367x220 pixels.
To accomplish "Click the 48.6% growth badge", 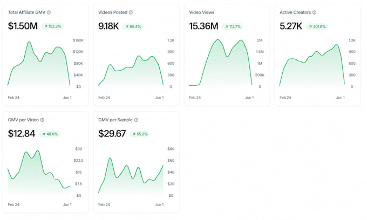I will 50,134.
